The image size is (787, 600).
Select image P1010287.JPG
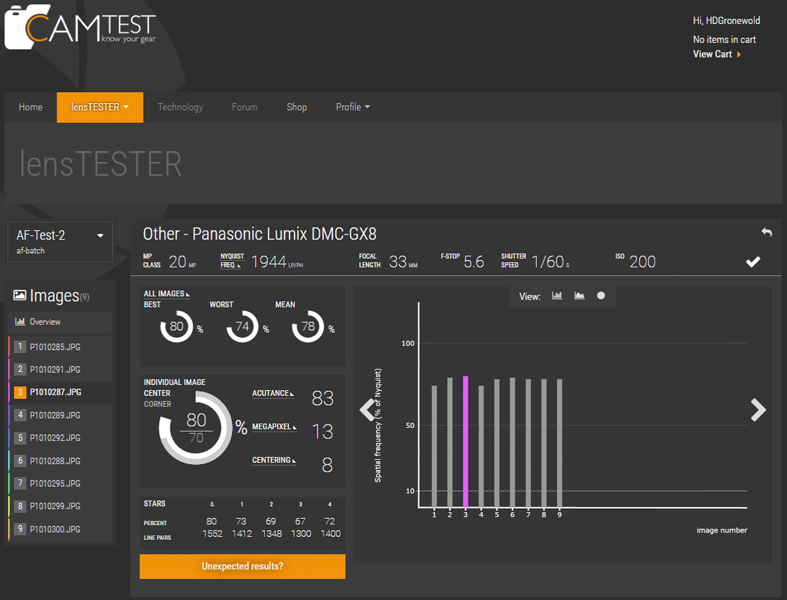coord(60,392)
